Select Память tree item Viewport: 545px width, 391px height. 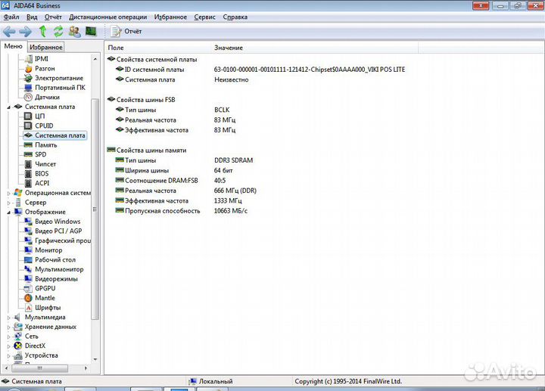point(46,144)
